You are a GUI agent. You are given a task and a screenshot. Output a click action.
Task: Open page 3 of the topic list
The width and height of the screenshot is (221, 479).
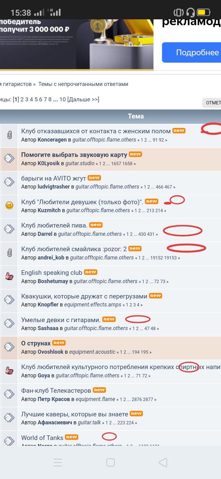pyautogui.click(x=27, y=99)
